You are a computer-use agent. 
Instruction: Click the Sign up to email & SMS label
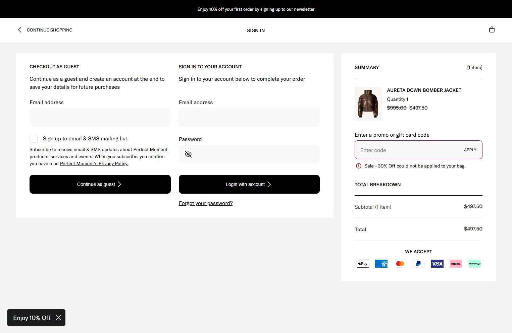point(85,139)
